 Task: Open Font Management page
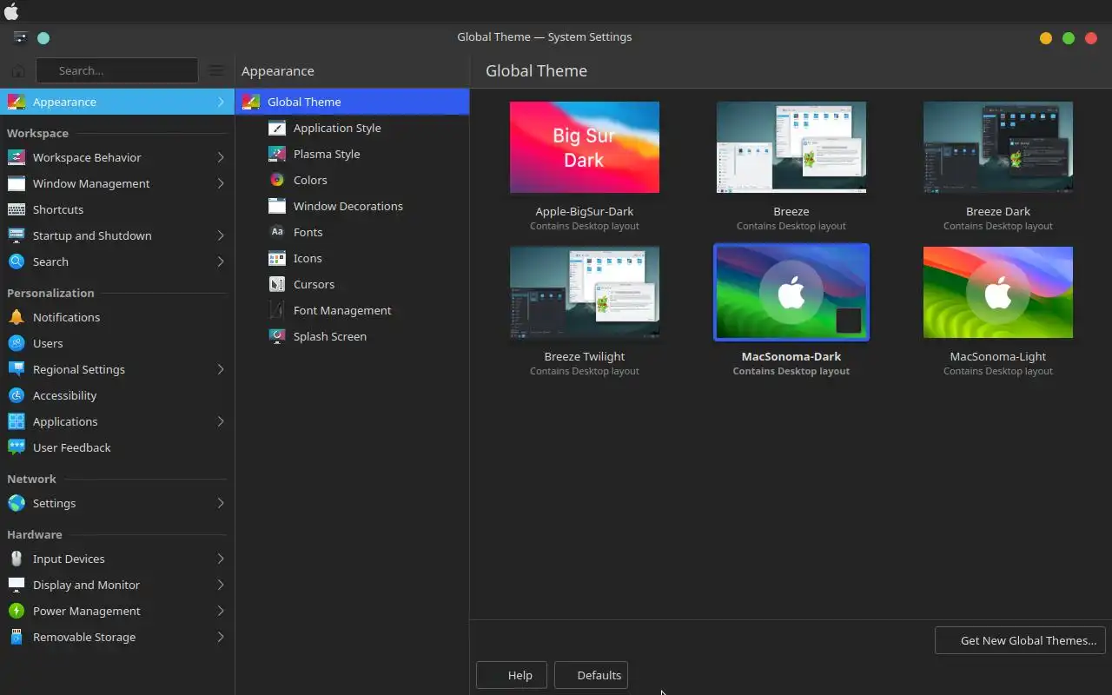point(352,310)
